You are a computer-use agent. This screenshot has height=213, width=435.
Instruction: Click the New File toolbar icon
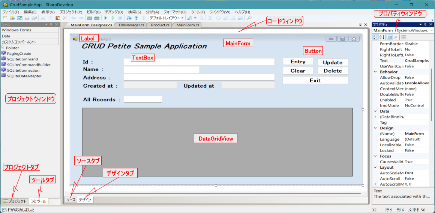5,18
